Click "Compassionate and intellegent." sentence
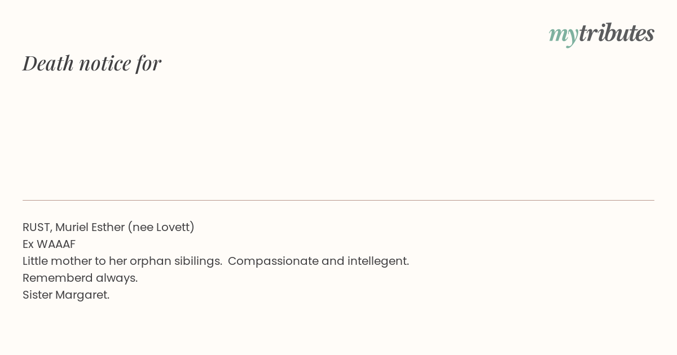The height and width of the screenshot is (355, 677). click(x=319, y=261)
